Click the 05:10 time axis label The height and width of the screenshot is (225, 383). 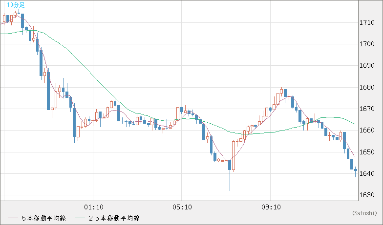pos(182,207)
